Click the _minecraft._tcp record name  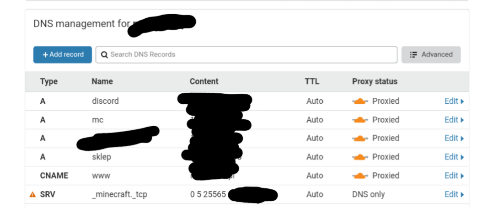[119, 194]
